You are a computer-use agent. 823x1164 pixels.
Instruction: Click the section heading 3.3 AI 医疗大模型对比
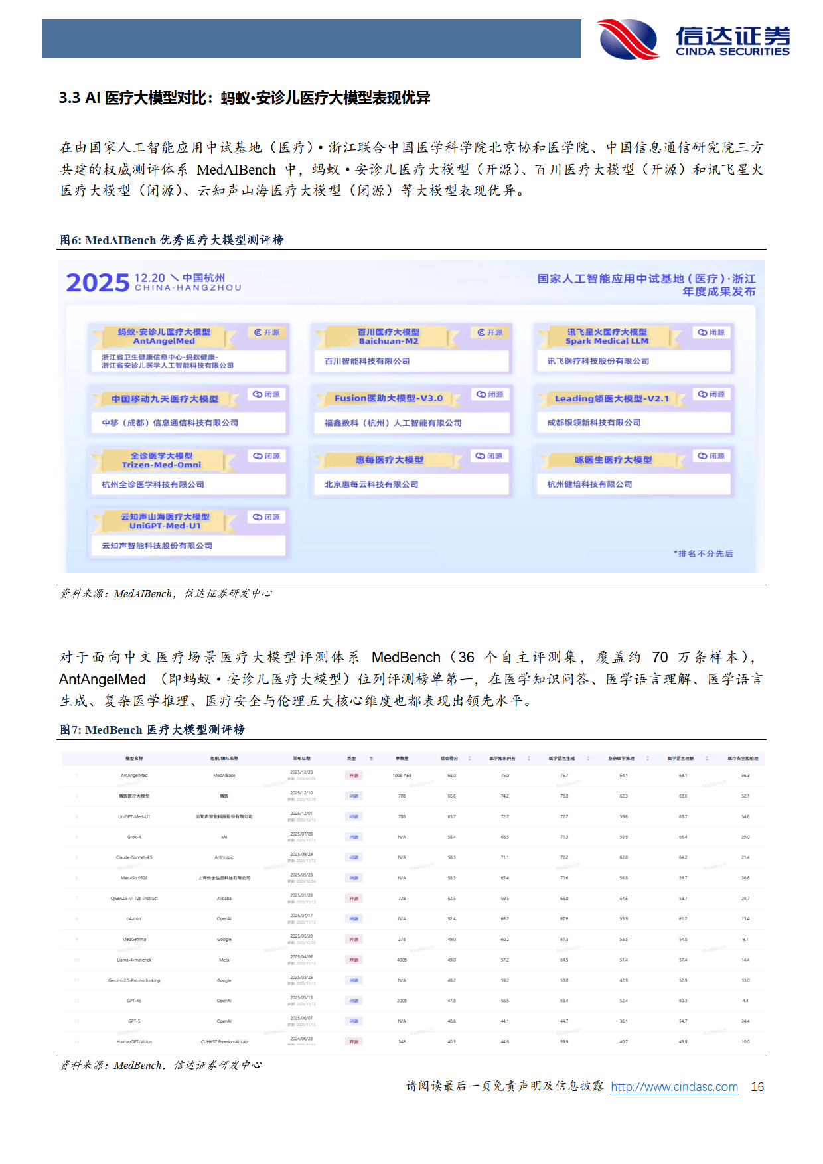pos(244,98)
